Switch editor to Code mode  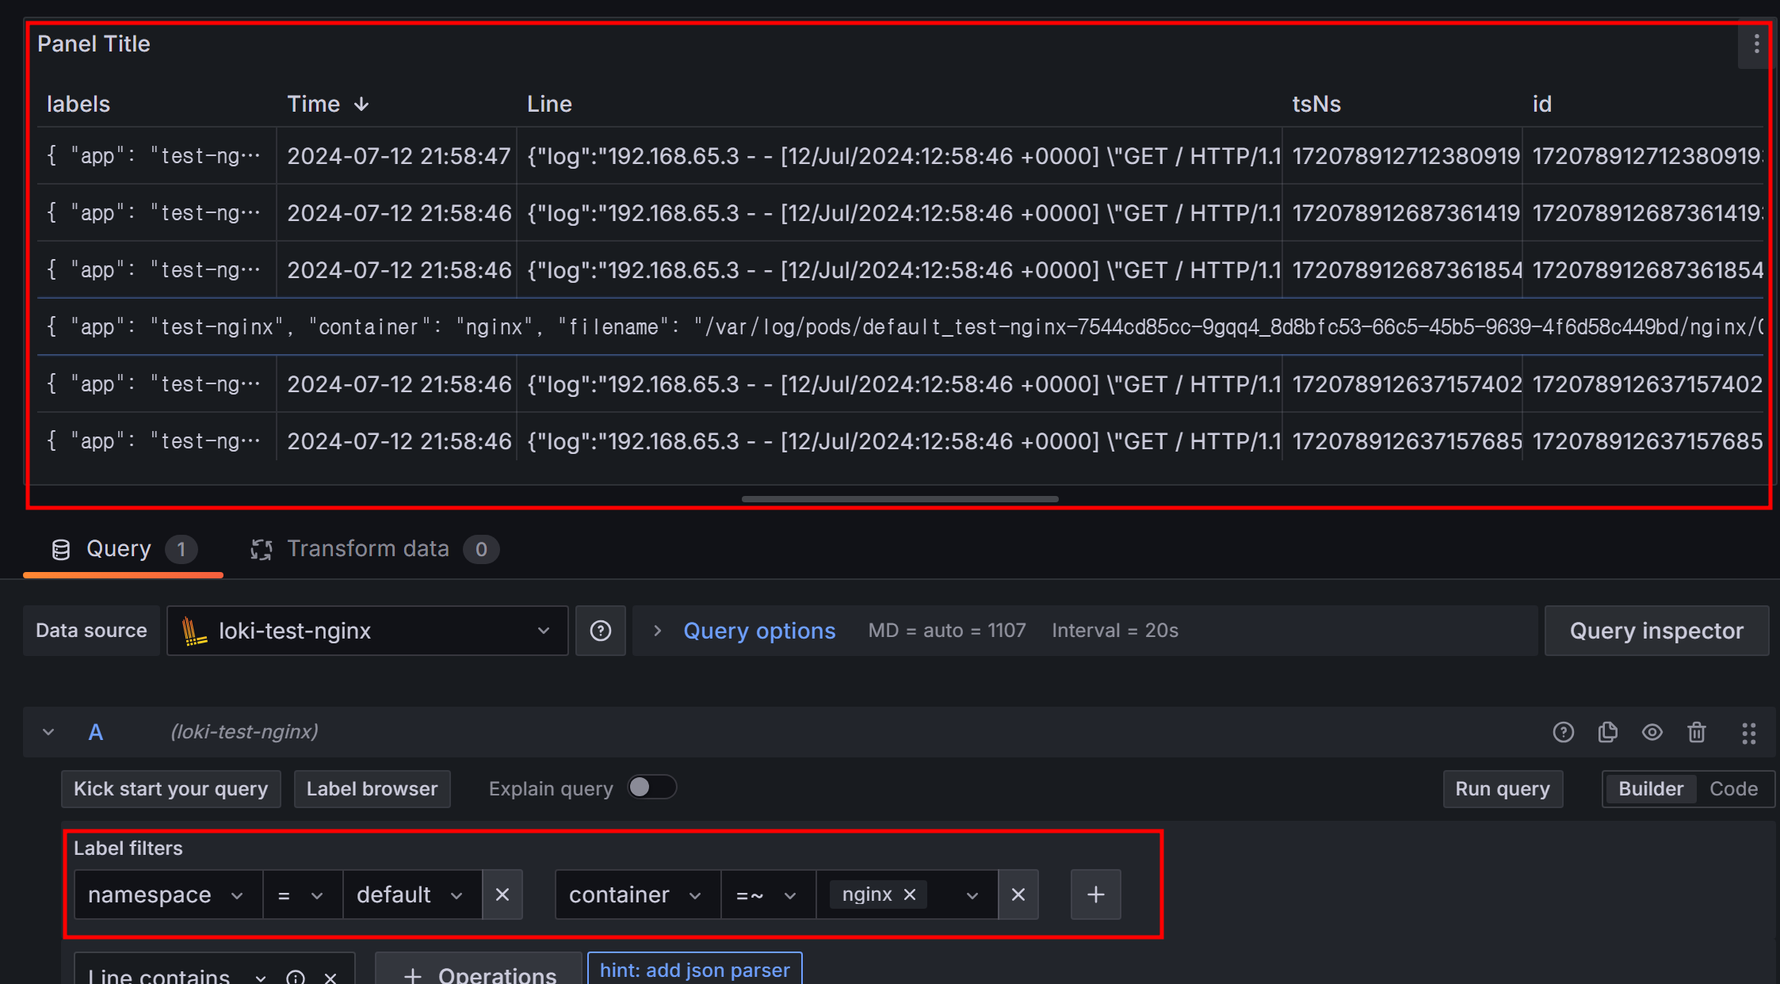1733,789
